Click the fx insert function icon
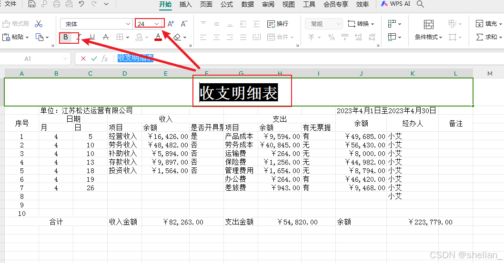Viewport: 504px width, 263px height. [x=104, y=58]
